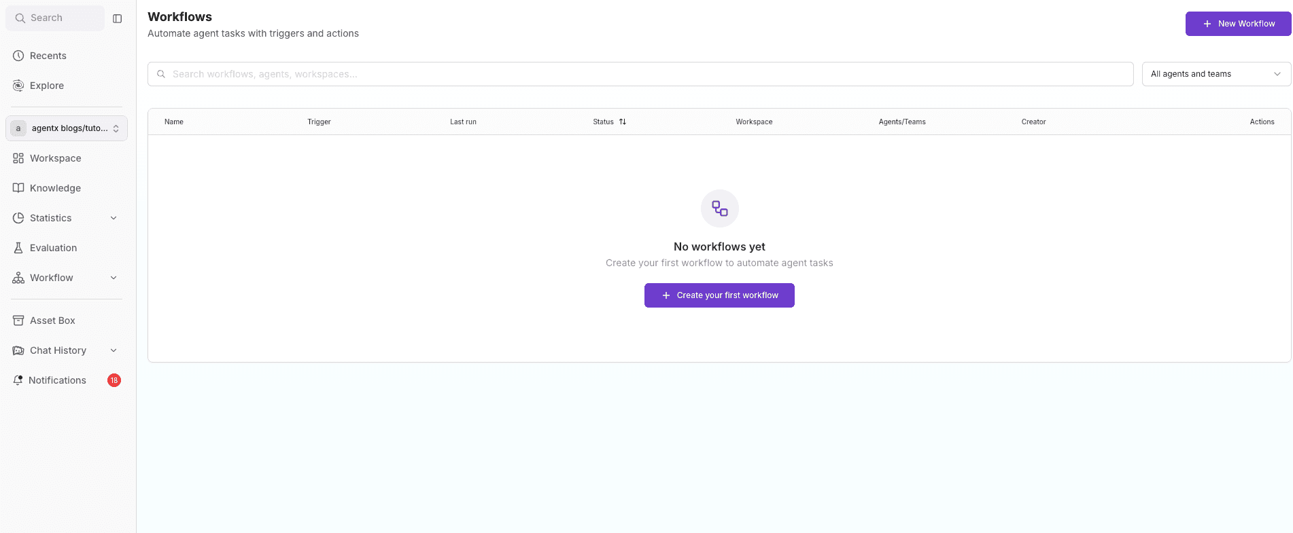Image resolution: width=1293 pixels, height=533 pixels.
Task: Expand the Statistics submenu chevron
Action: [x=114, y=218]
